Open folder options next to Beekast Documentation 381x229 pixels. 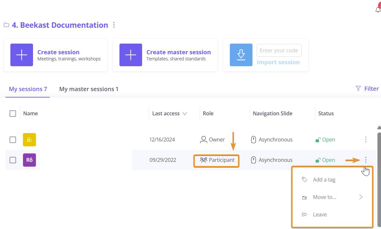(x=114, y=25)
